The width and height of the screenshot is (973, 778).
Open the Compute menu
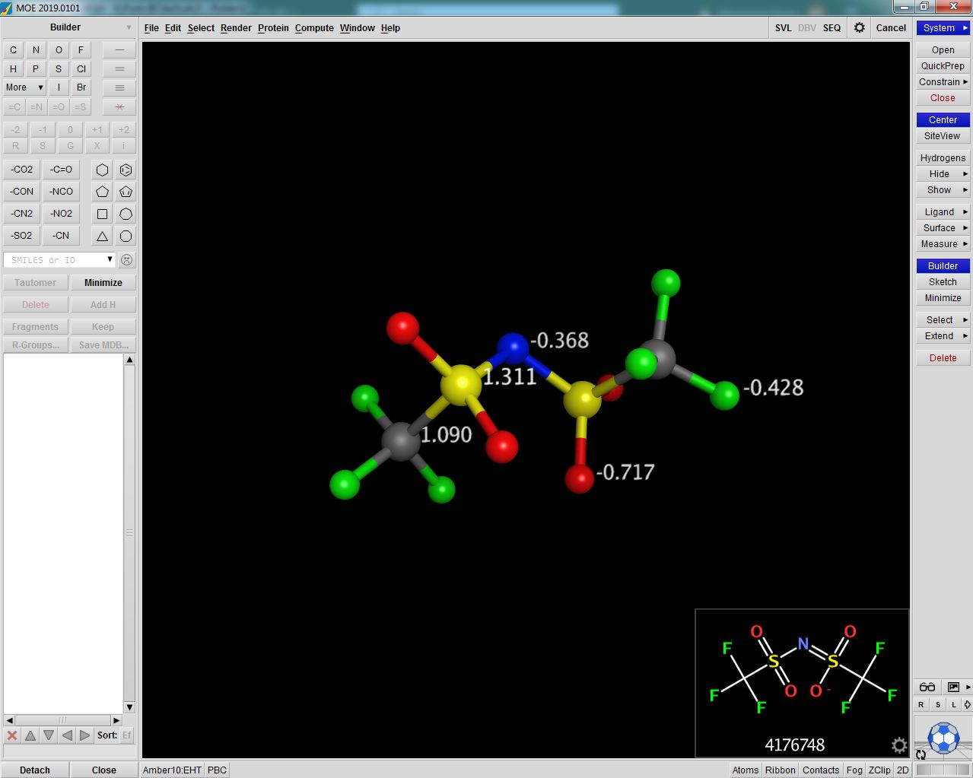[314, 28]
